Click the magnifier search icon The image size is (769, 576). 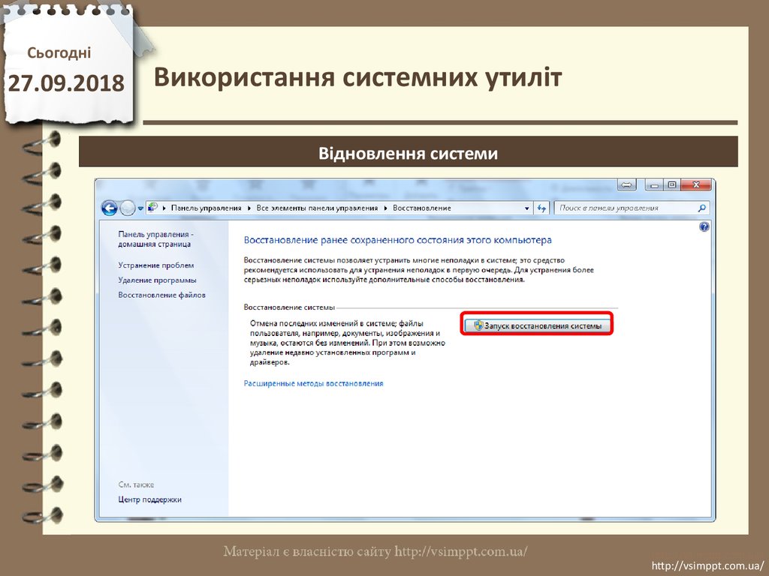[702, 208]
